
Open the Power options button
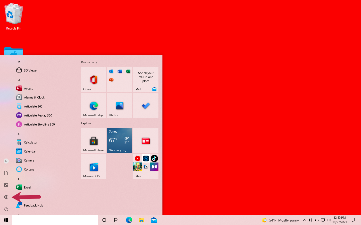pyautogui.click(x=6, y=209)
